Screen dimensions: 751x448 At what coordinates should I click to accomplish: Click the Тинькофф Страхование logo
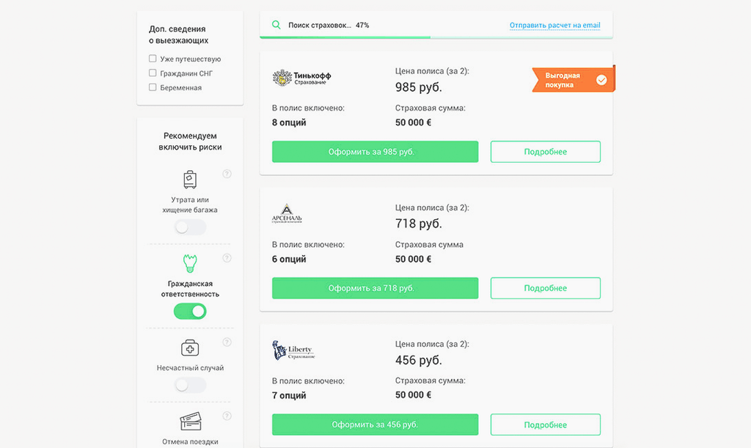(301, 78)
